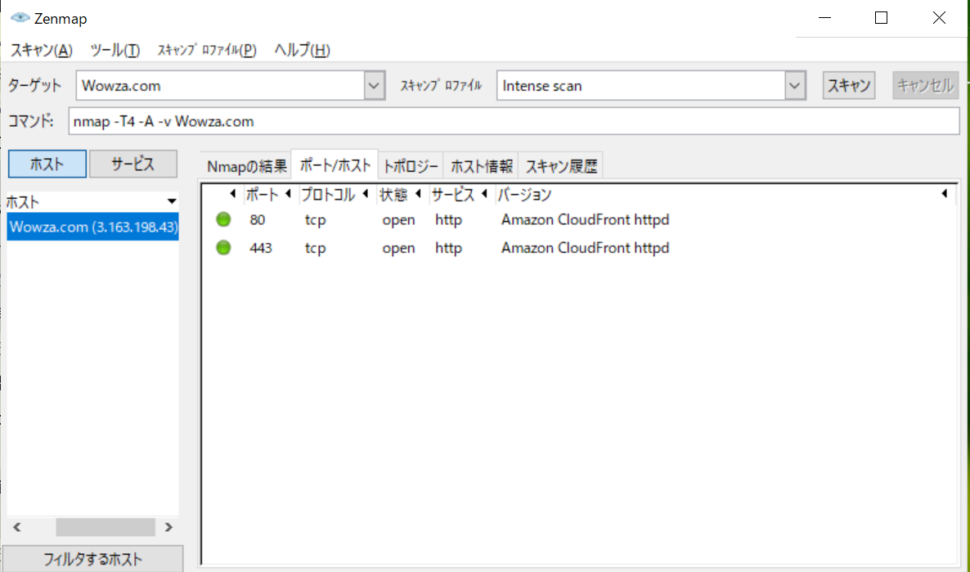The height and width of the screenshot is (572, 970).
Task: Click Amazon CloudFront httpd in port 443 row
Action: point(586,248)
